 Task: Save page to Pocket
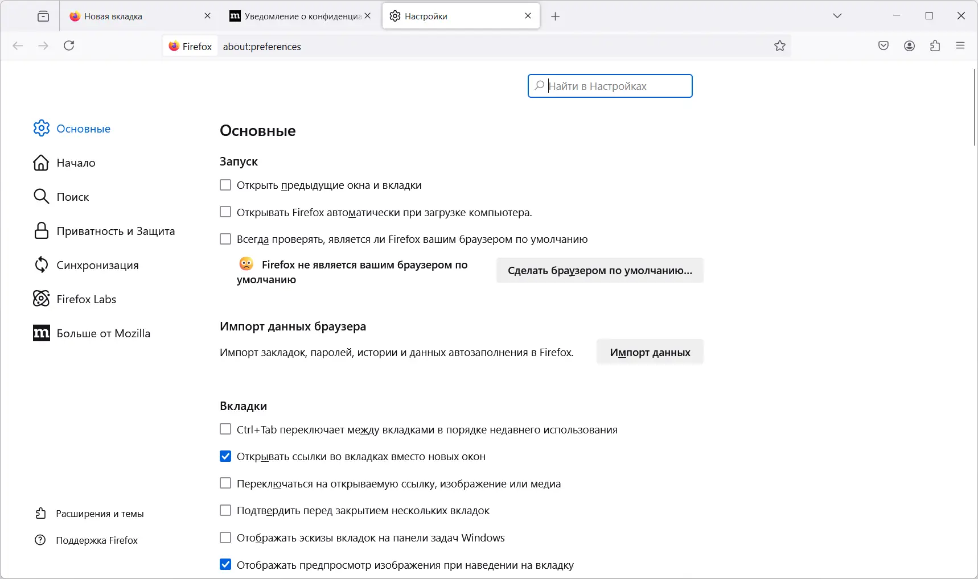(884, 46)
